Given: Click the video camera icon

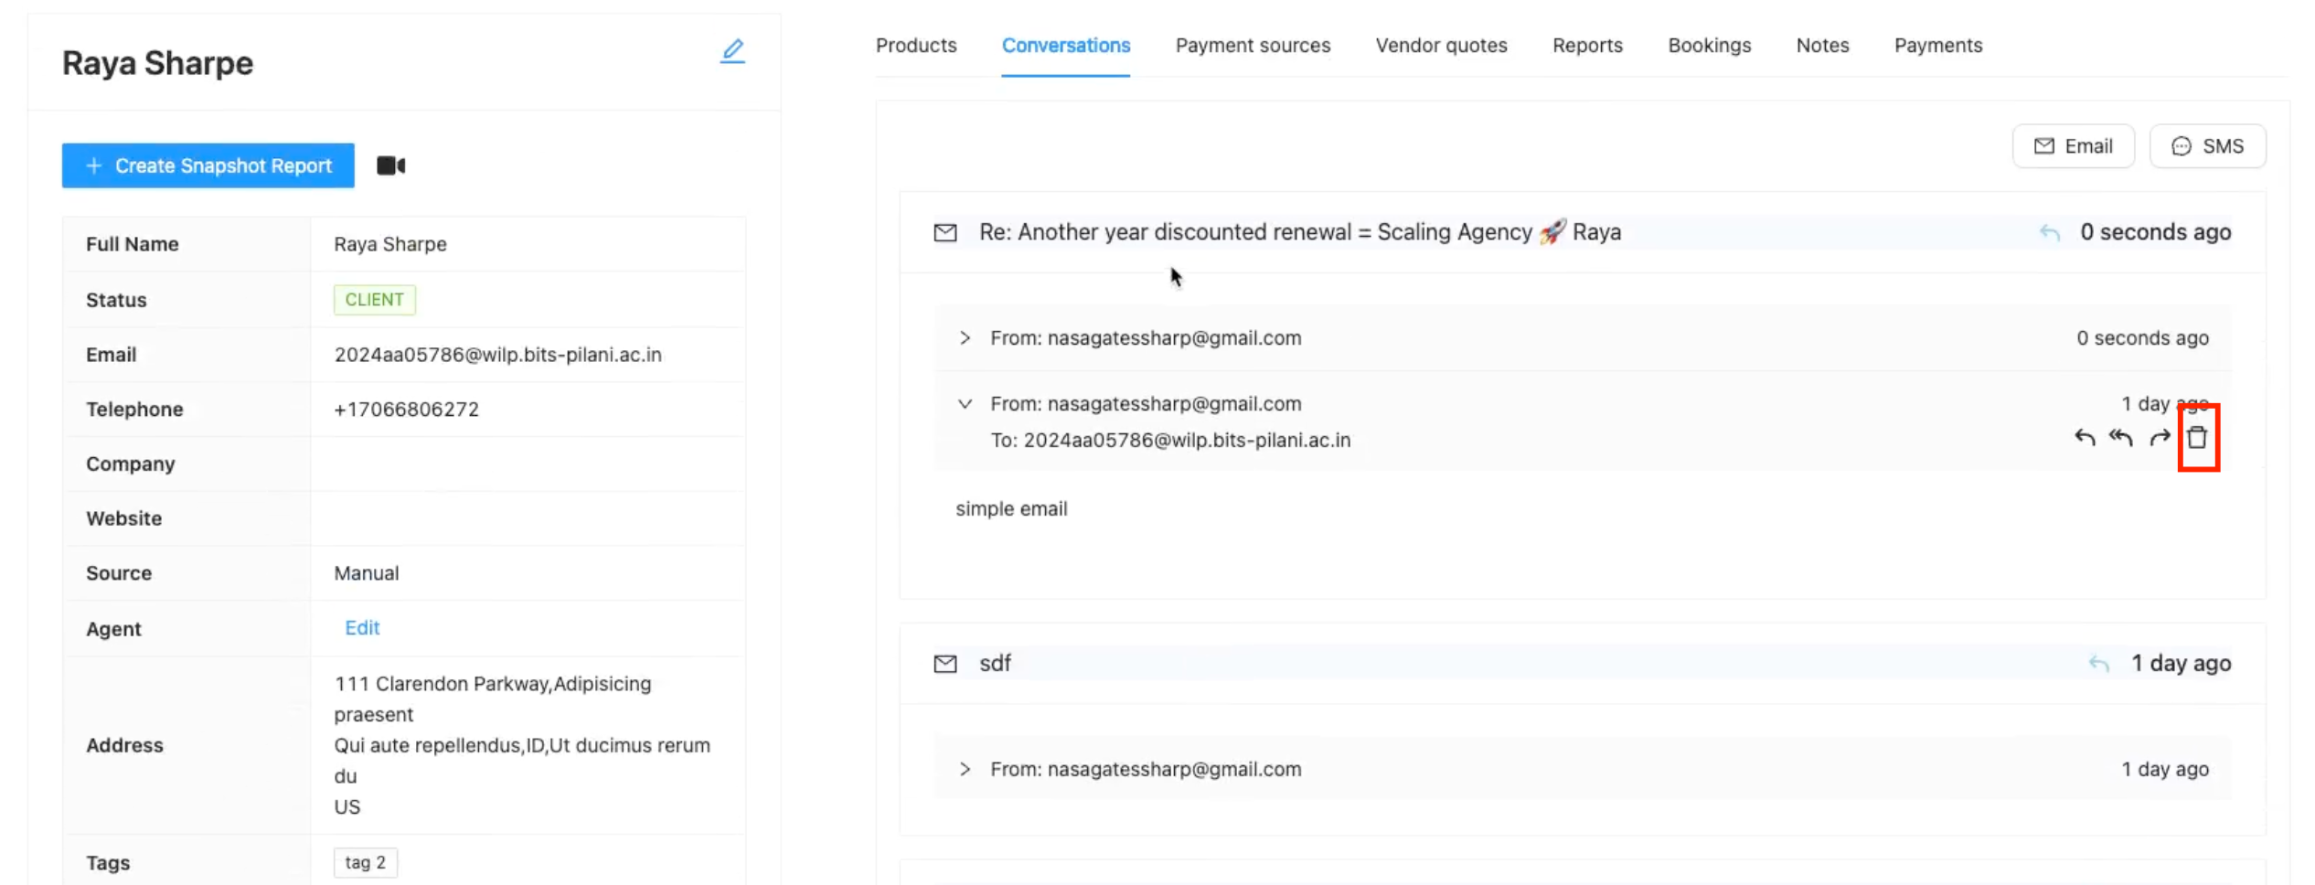Looking at the screenshot, I should (x=391, y=165).
